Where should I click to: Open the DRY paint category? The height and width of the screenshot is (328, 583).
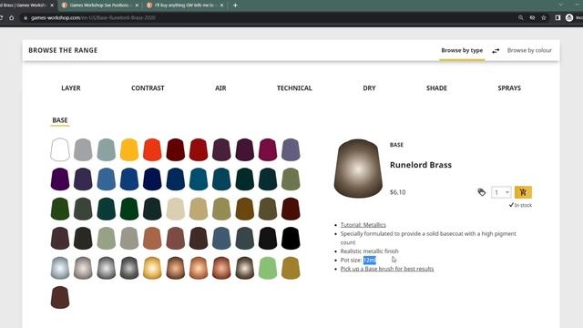(369, 88)
